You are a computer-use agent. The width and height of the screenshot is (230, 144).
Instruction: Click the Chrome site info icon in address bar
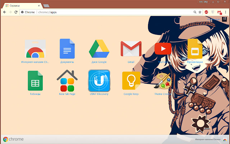[x=22, y=12]
